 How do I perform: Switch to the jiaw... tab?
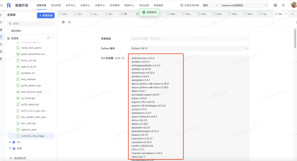(x=172, y=14)
